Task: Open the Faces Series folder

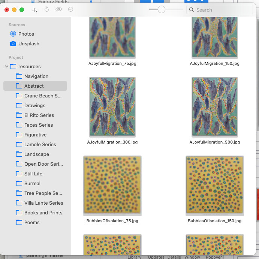Action: [35, 125]
